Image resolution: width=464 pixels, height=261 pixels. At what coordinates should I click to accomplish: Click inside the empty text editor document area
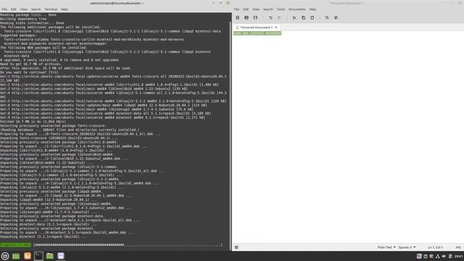click(348, 139)
